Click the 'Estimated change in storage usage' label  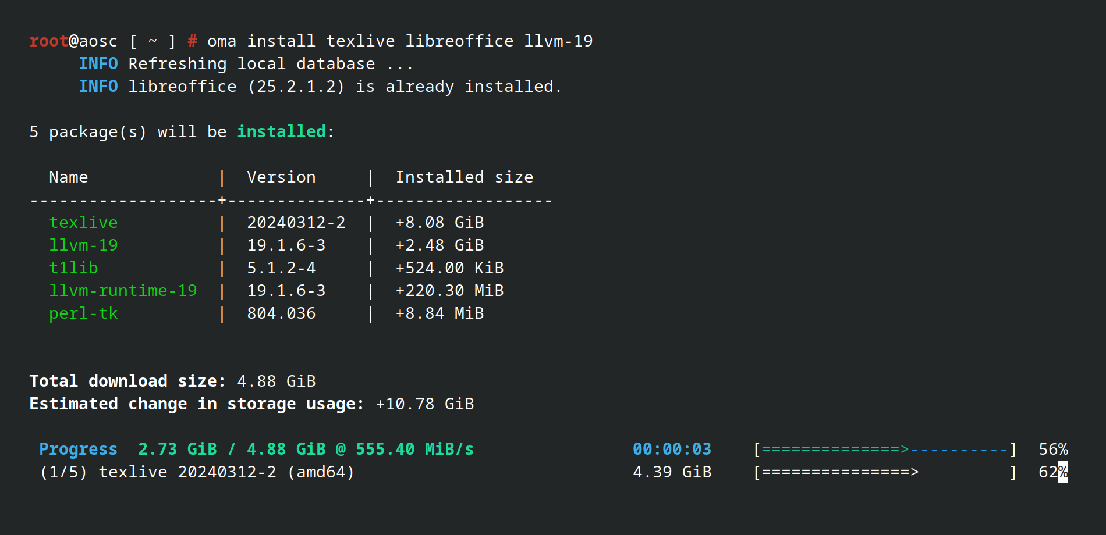(196, 404)
